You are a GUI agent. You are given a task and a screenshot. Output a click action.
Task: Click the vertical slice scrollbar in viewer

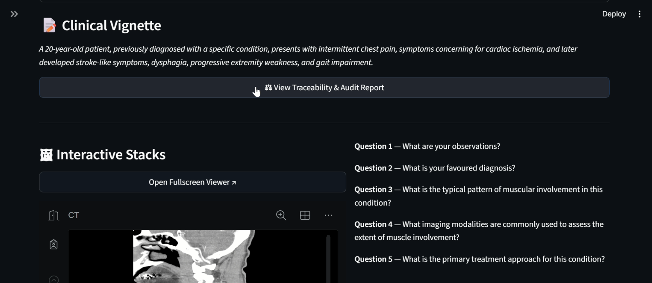(328, 258)
